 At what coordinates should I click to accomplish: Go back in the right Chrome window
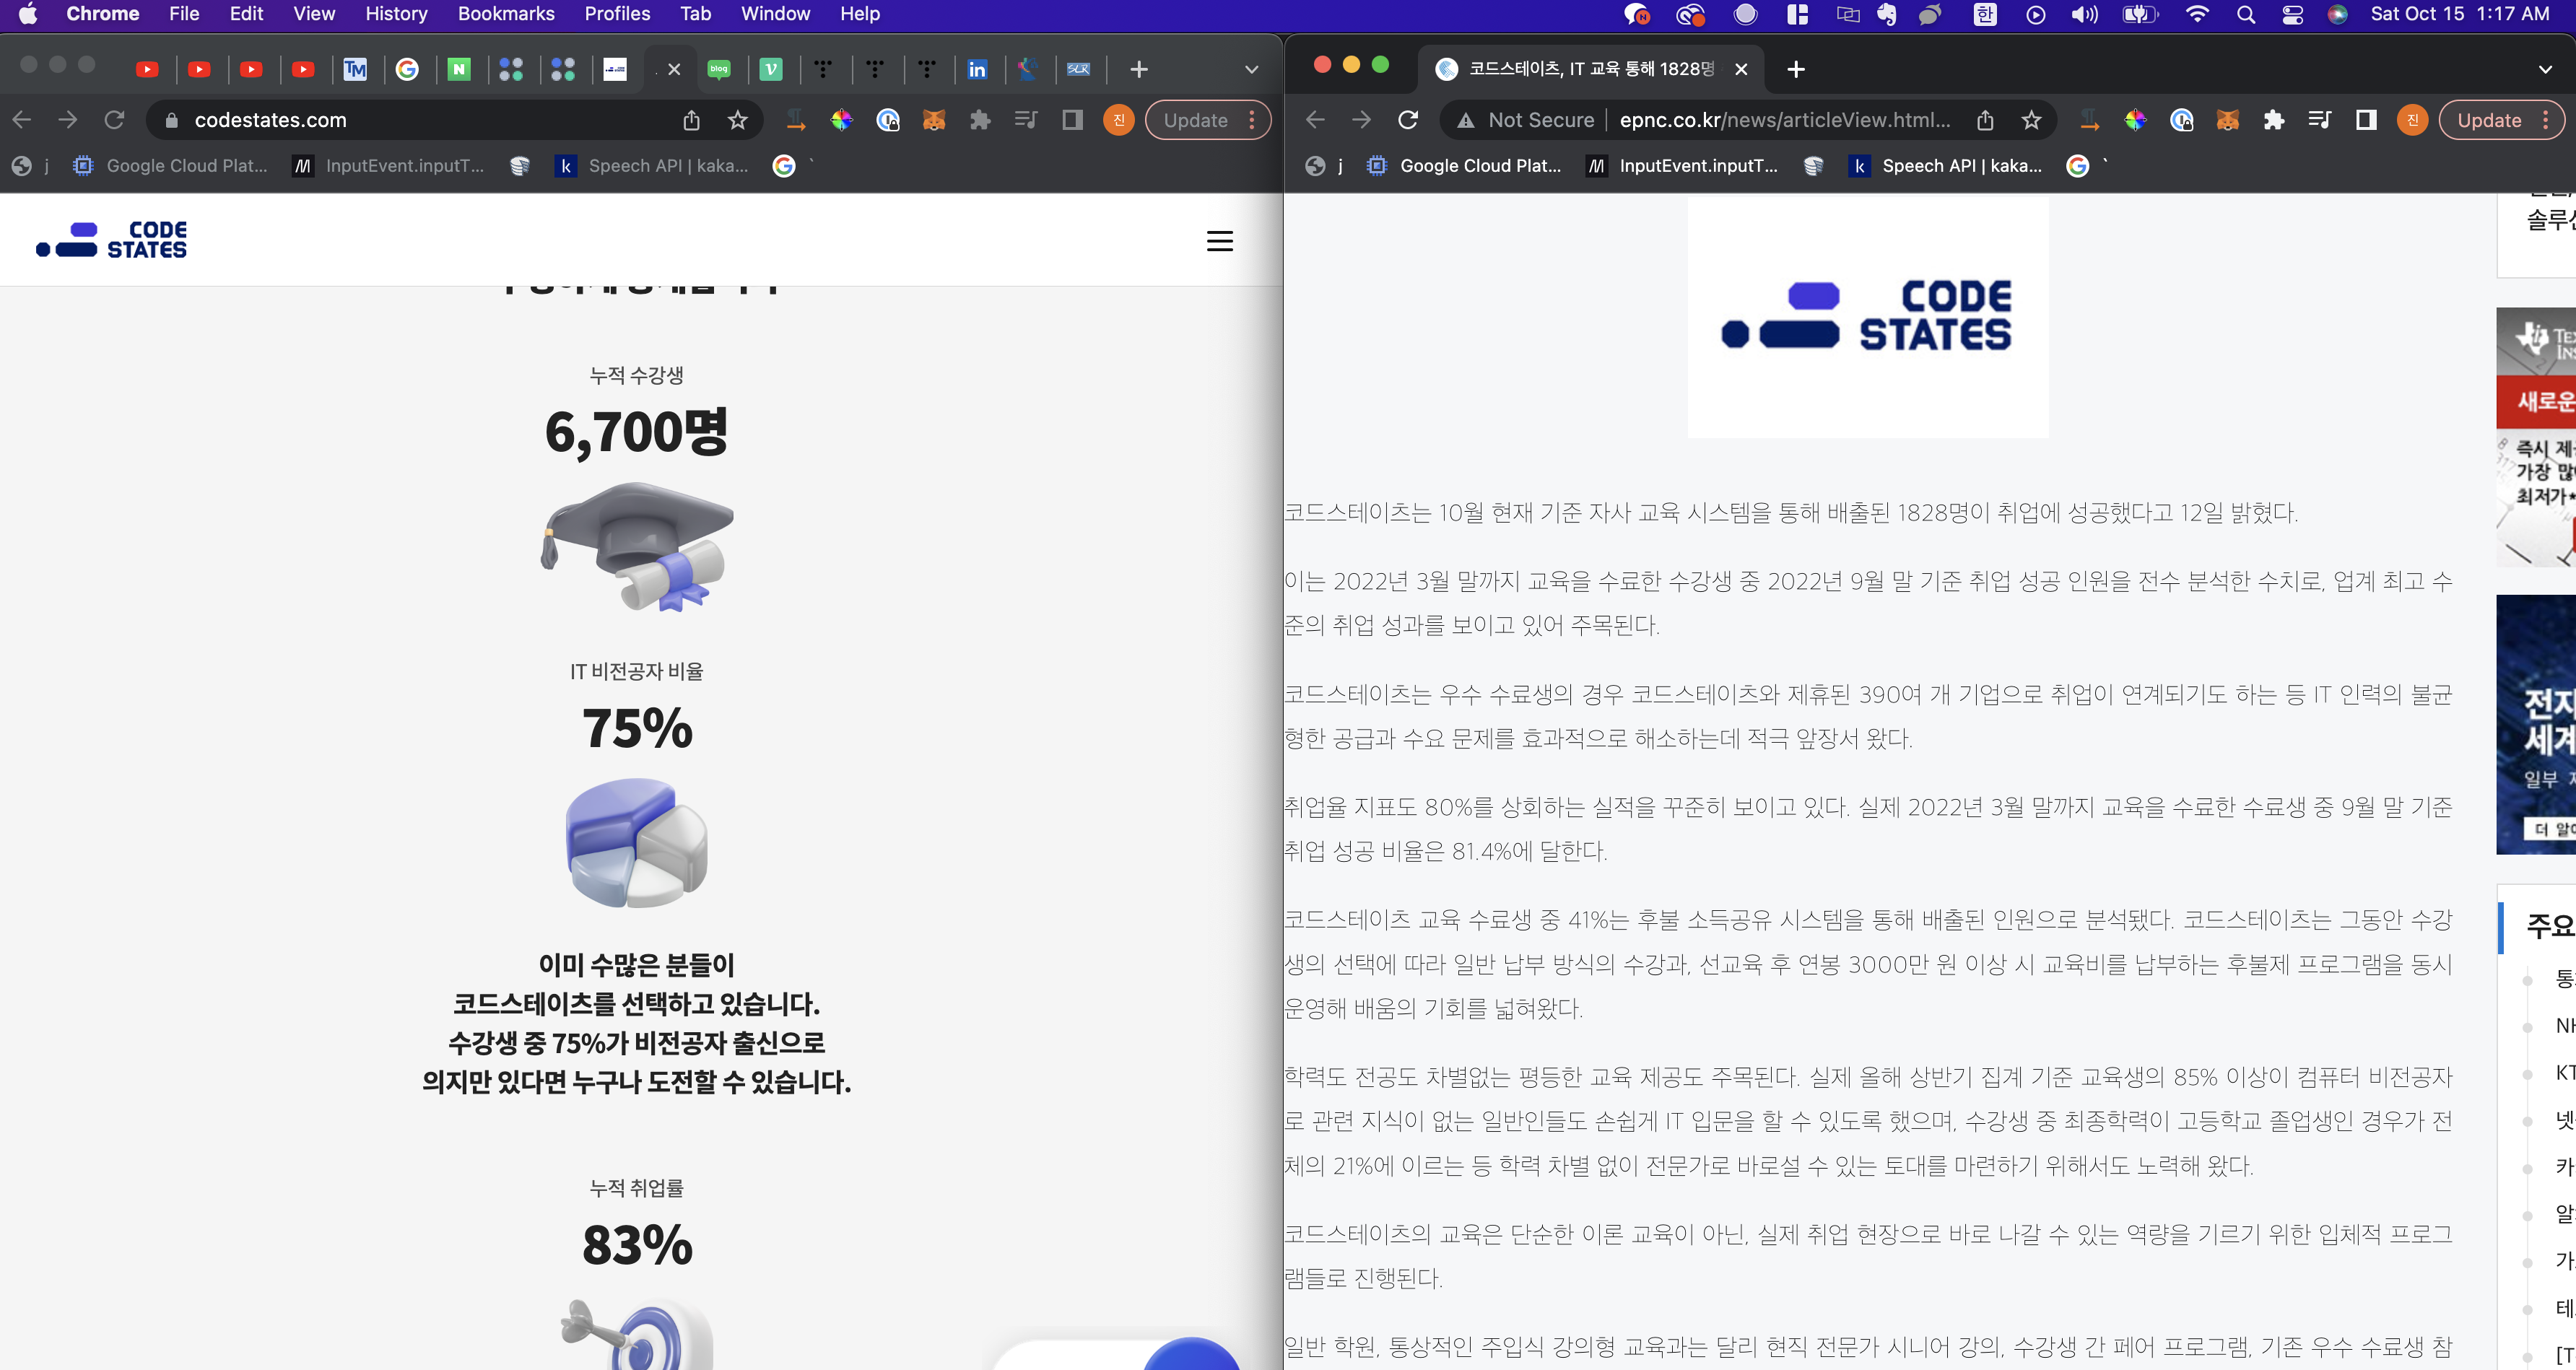(1316, 120)
